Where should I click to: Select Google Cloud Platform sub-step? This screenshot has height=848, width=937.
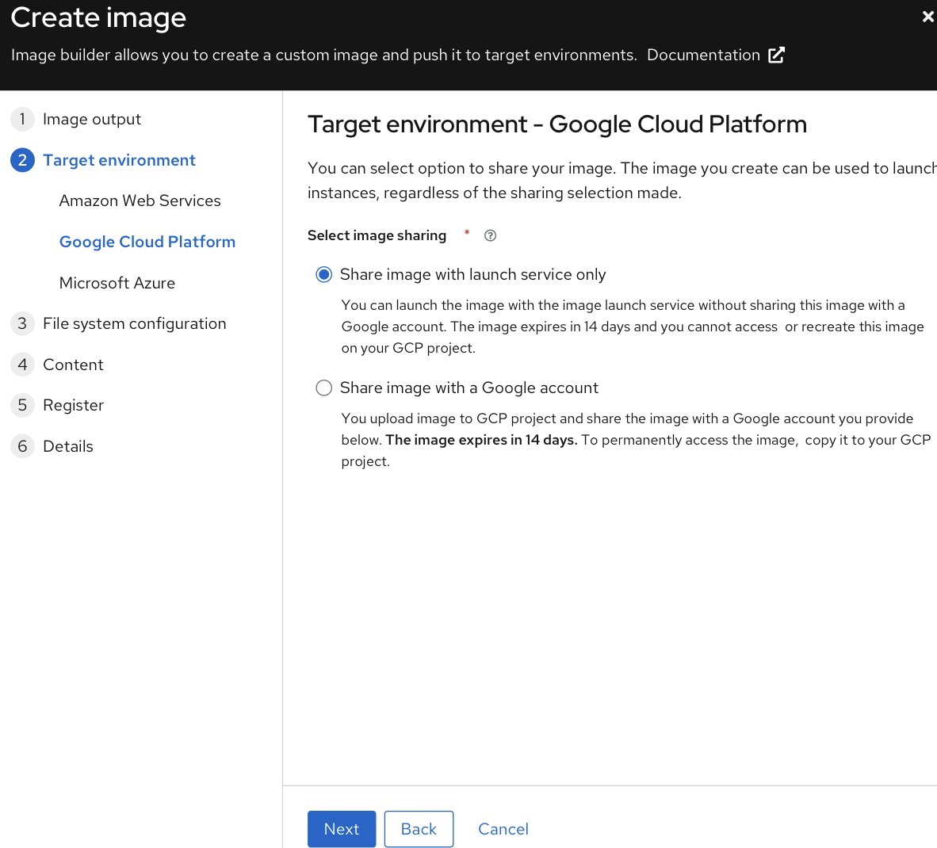coord(147,242)
